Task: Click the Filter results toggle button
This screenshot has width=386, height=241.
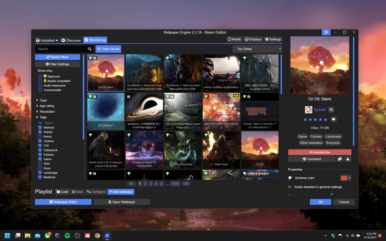Action: coord(108,49)
